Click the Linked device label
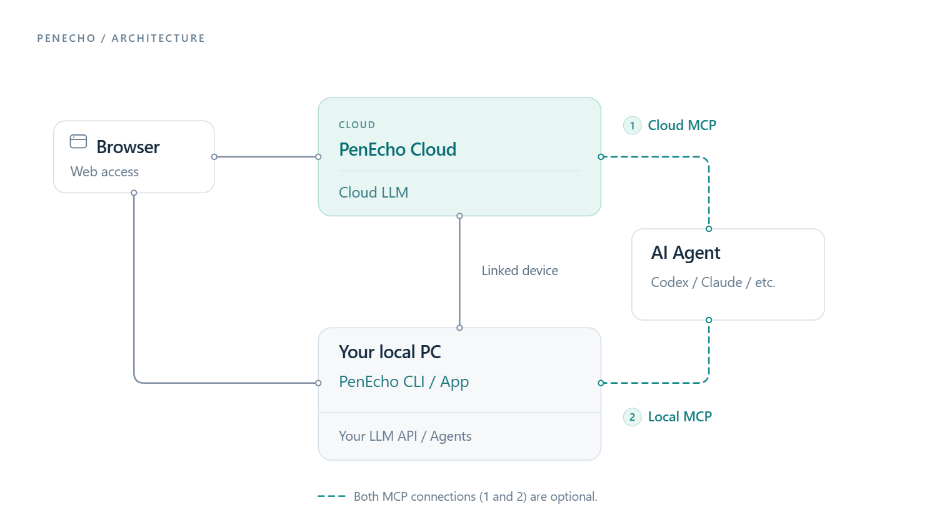927x527 pixels. point(519,271)
